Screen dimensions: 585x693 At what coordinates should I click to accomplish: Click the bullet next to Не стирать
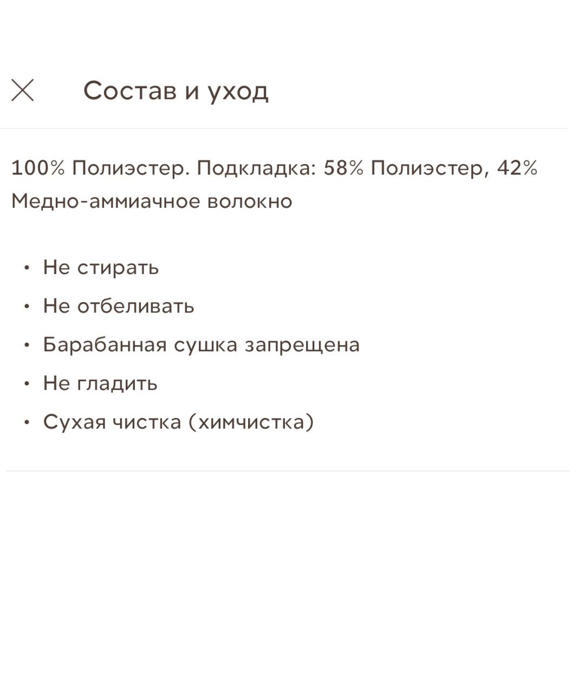[x=26, y=267]
